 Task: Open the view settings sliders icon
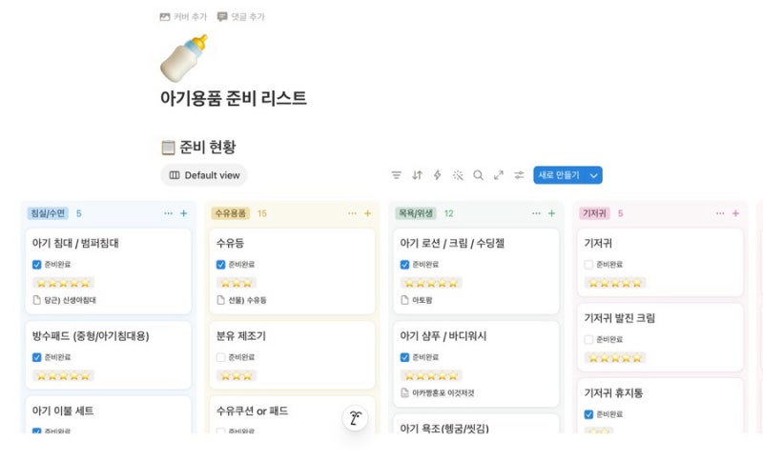[x=519, y=175]
